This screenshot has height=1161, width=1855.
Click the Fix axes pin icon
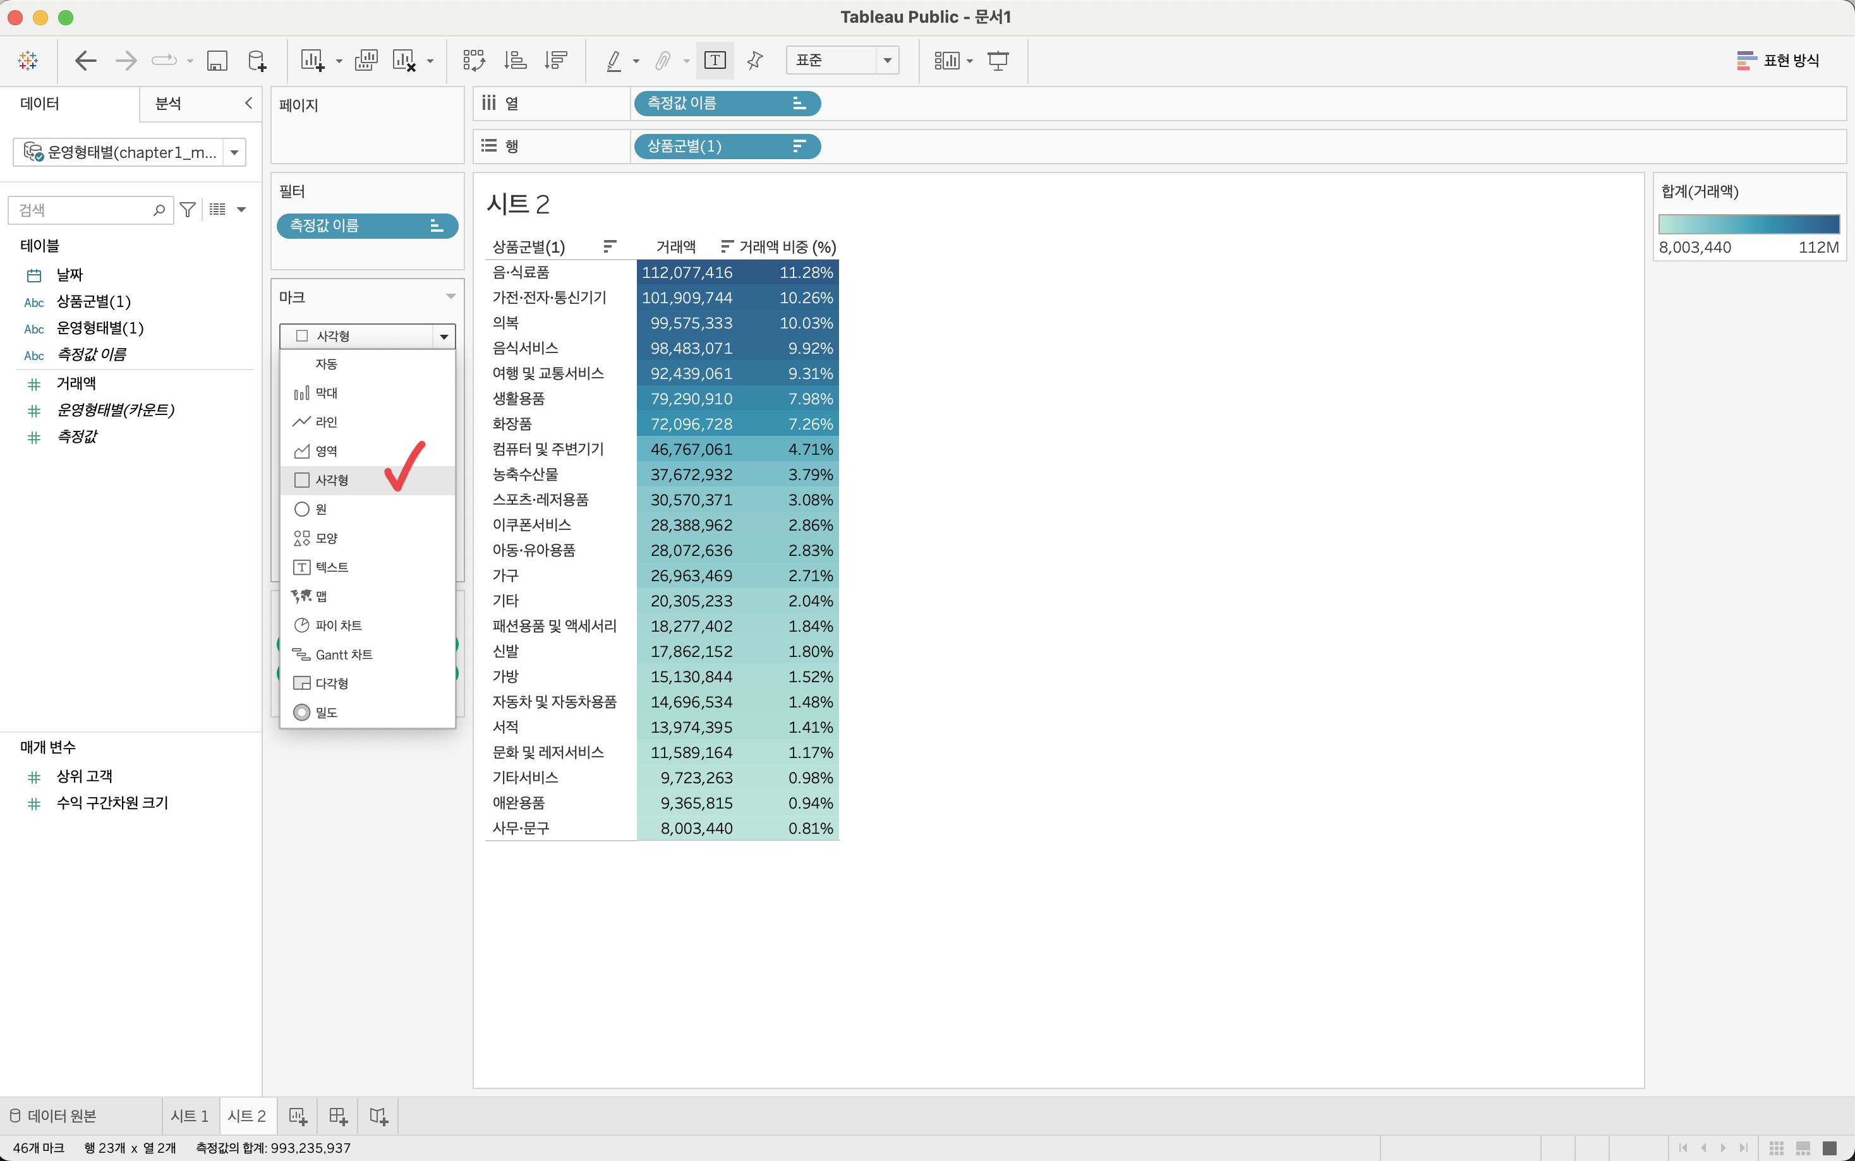[755, 60]
